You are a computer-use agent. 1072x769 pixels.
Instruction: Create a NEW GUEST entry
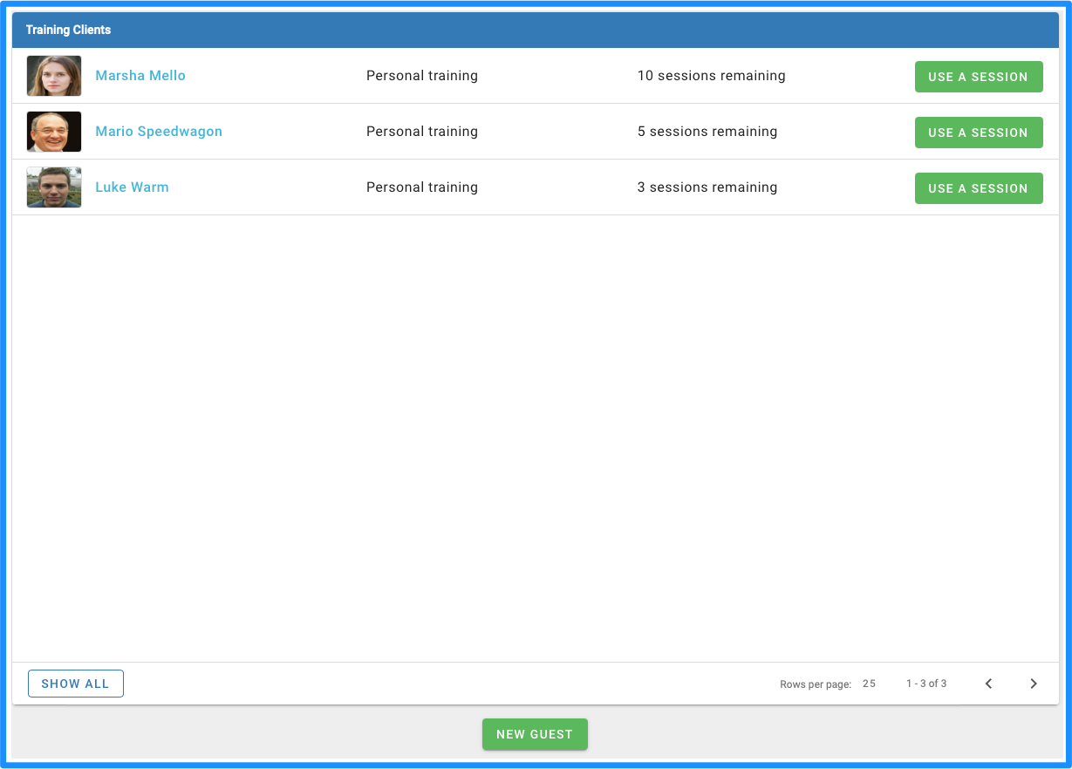click(x=535, y=734)
